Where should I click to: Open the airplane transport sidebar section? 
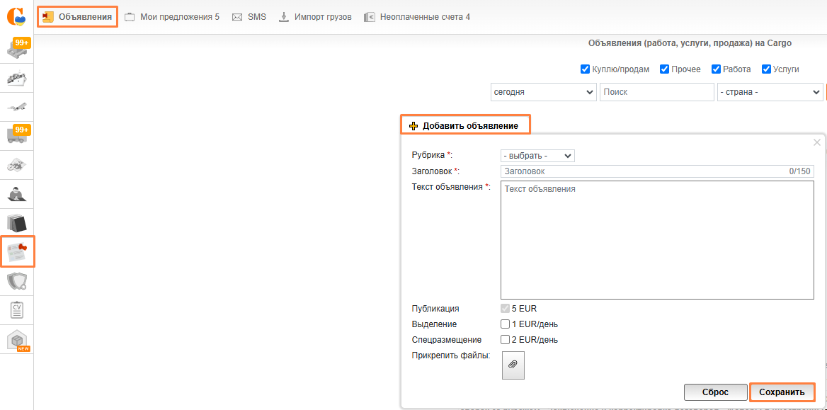(17, 107)
